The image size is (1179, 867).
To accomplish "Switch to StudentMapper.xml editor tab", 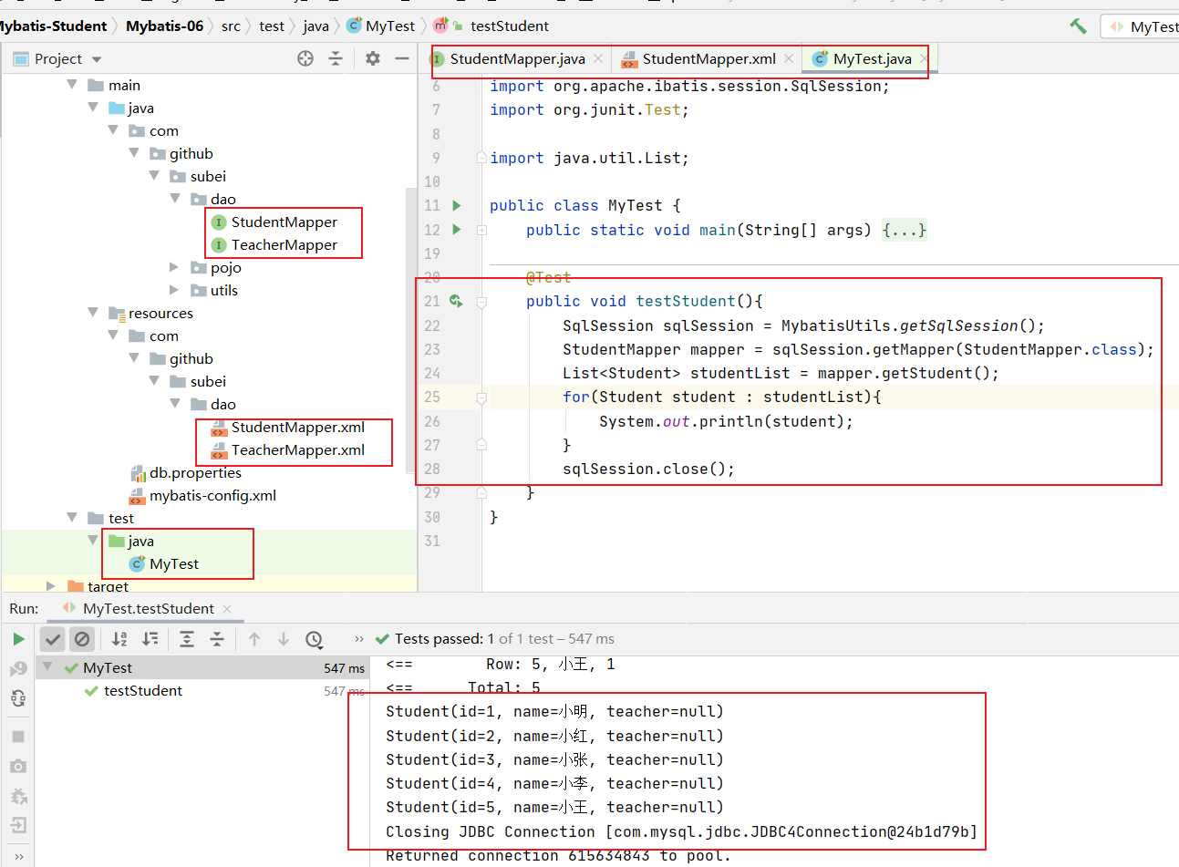I will click(x=708, y=59).
